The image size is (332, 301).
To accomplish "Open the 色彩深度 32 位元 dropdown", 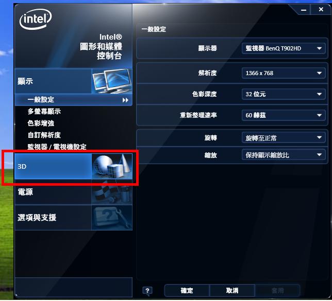I will point(284,94).
